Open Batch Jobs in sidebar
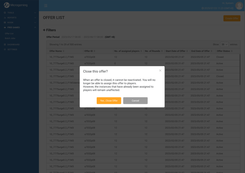 pos(10,38)
